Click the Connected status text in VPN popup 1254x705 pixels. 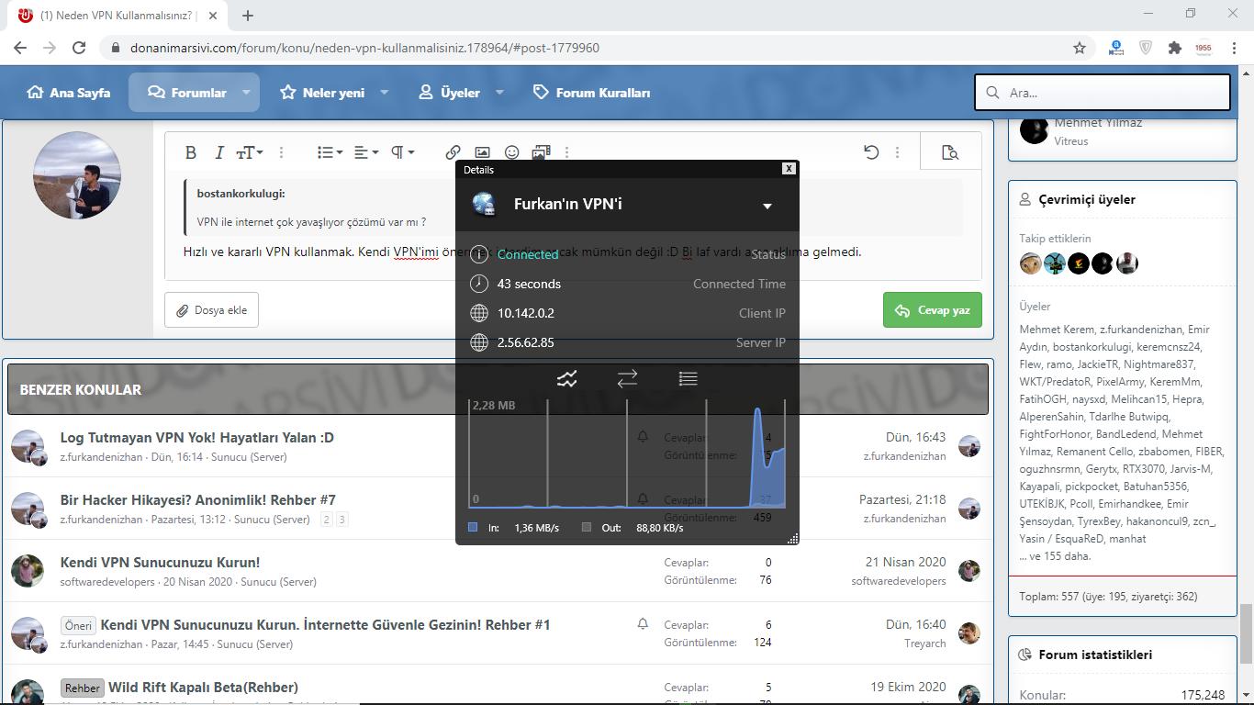coord(528,254)
